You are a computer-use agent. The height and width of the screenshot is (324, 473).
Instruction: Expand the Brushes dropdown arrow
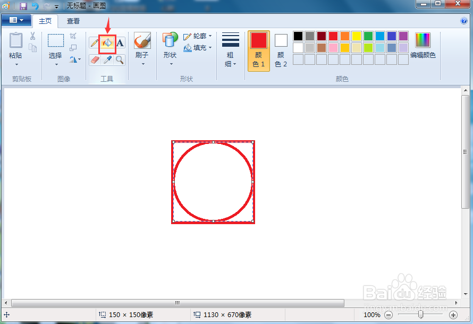(x=143, y=64)
